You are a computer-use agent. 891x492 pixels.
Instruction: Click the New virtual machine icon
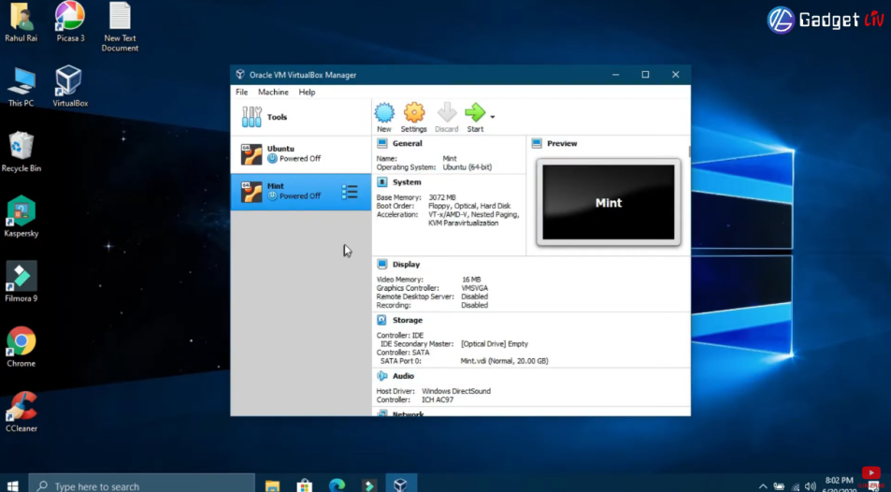(x=384, y=112)
